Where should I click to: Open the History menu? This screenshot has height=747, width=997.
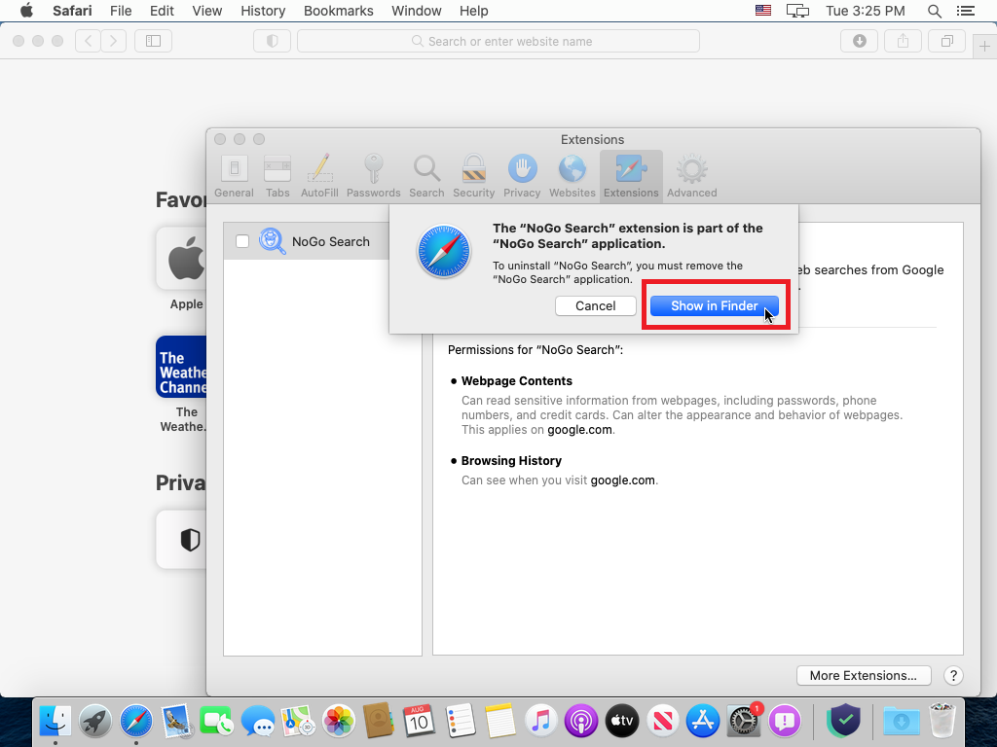tap(263, 11)
